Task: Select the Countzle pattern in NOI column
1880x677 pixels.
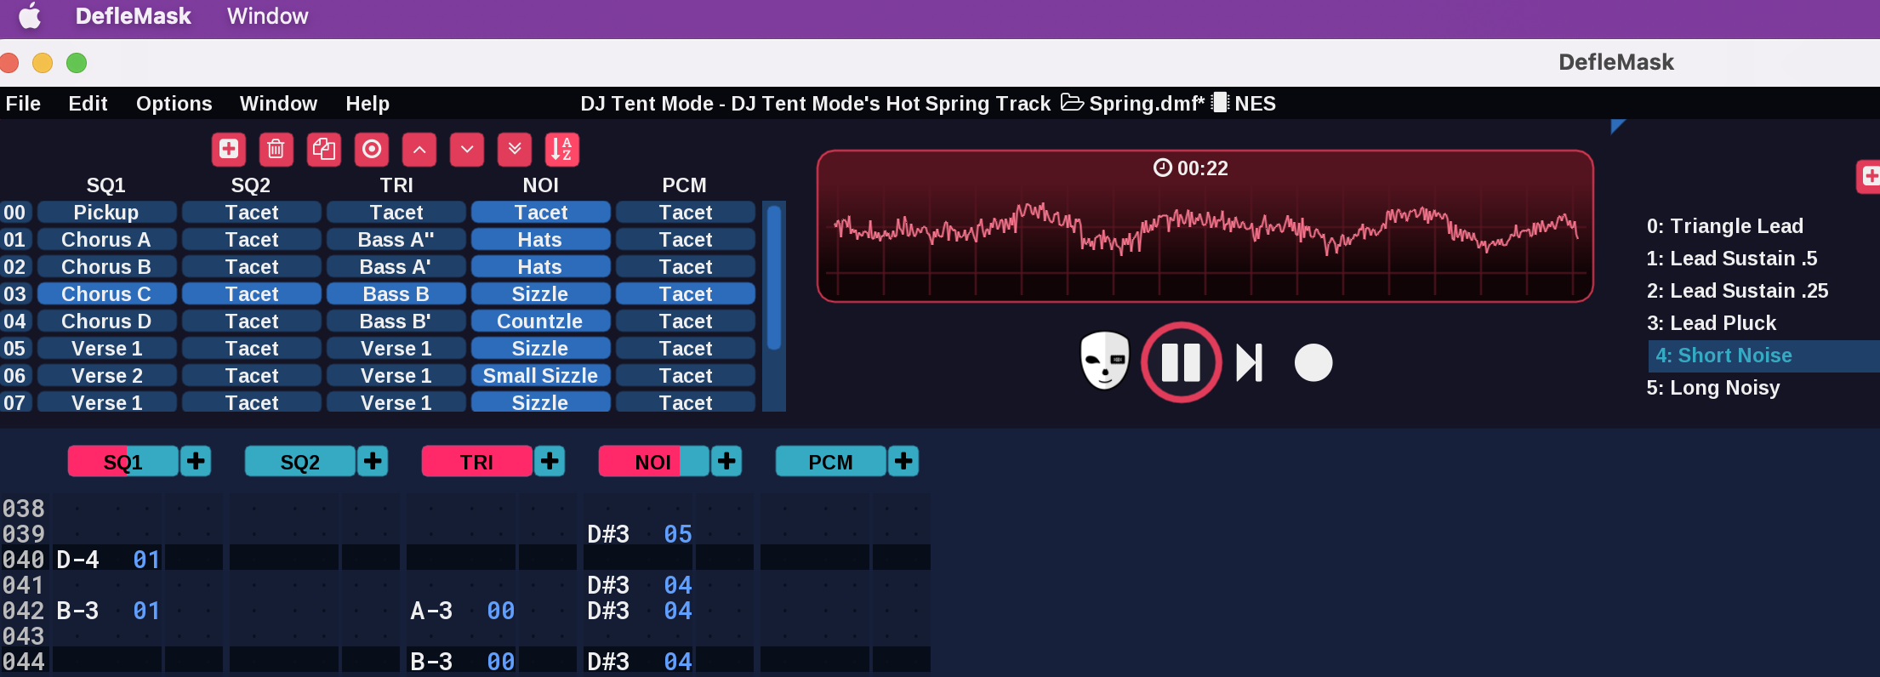Action: [540, 321]
